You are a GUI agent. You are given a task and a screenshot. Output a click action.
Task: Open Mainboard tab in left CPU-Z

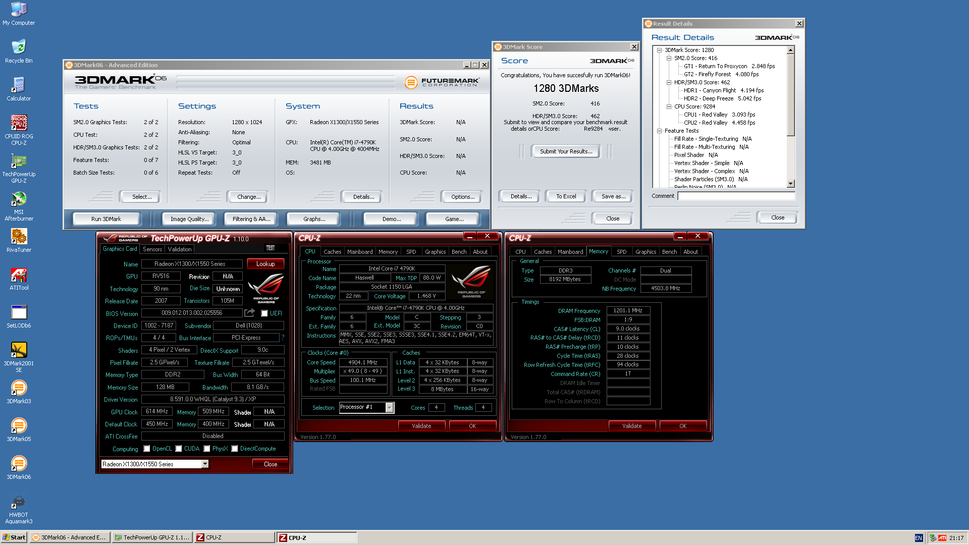(360, 252)
